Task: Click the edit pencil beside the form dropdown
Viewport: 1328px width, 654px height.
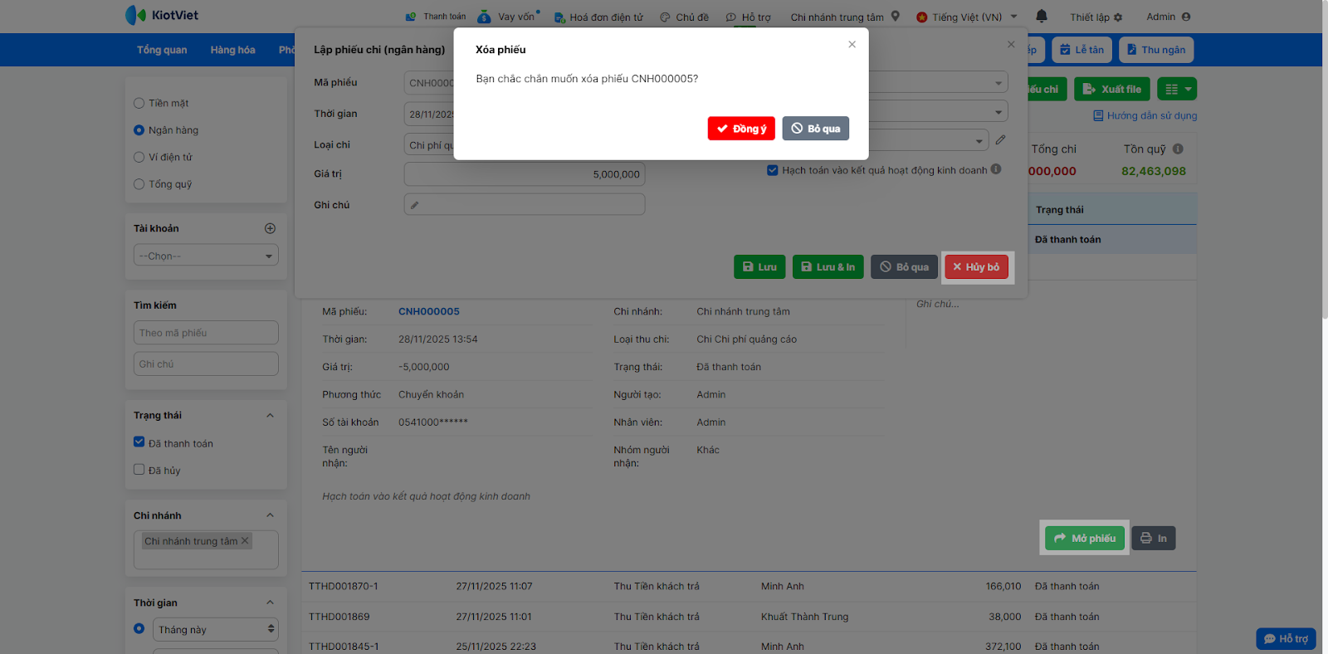Action: [1001, 140]
